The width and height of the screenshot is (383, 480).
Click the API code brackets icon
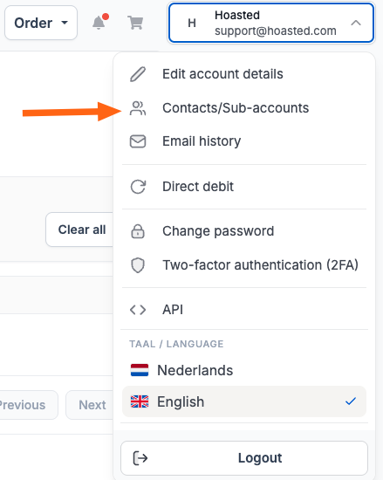(x=138, y=310)
